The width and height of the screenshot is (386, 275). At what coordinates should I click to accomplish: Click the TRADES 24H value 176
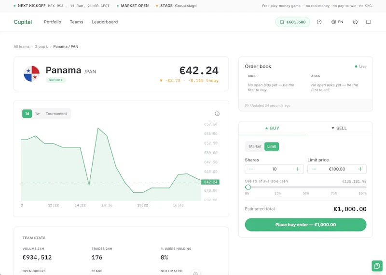[x=97, y=258]
